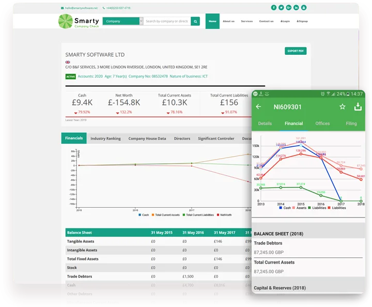Image resolution: width=372 pixels, height=307 pixels.
Task: Open the Company search type dropdown
Action: click(x=122, y=21)
